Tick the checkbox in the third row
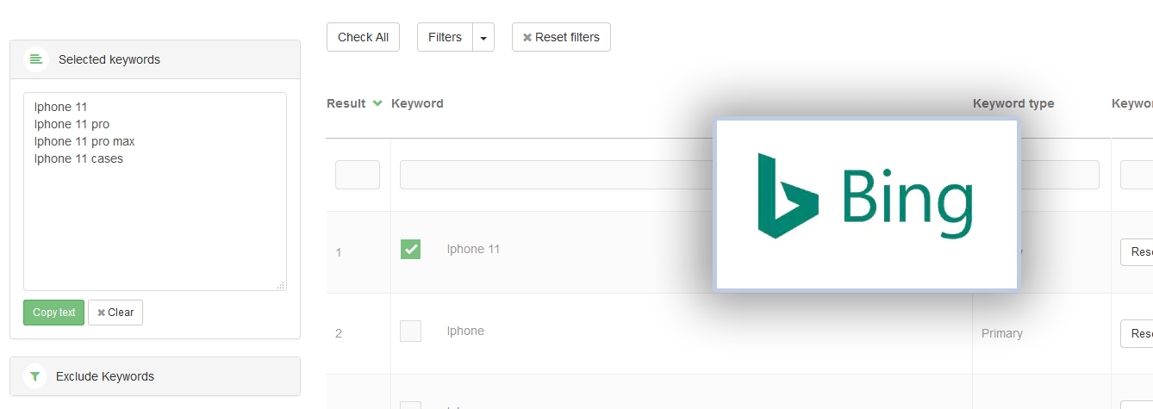Image resolution: width=1153 pixels, height=409 pixels. click(411, 405)
